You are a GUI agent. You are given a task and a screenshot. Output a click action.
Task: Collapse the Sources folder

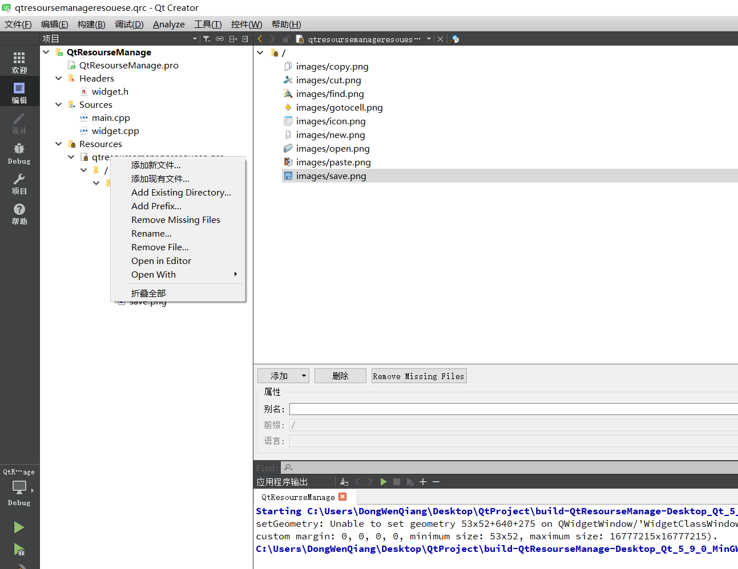pos(58,104)
